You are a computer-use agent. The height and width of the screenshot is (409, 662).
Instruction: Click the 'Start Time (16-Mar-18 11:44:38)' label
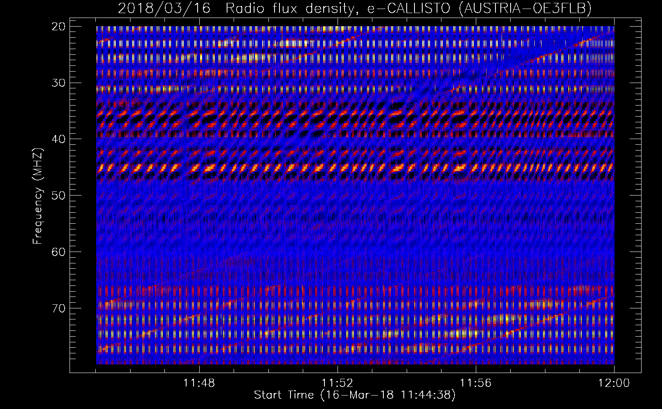355,395
